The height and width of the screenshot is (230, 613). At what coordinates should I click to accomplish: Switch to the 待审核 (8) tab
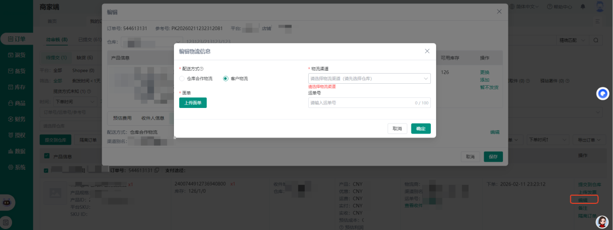click(x=57, y=39)
